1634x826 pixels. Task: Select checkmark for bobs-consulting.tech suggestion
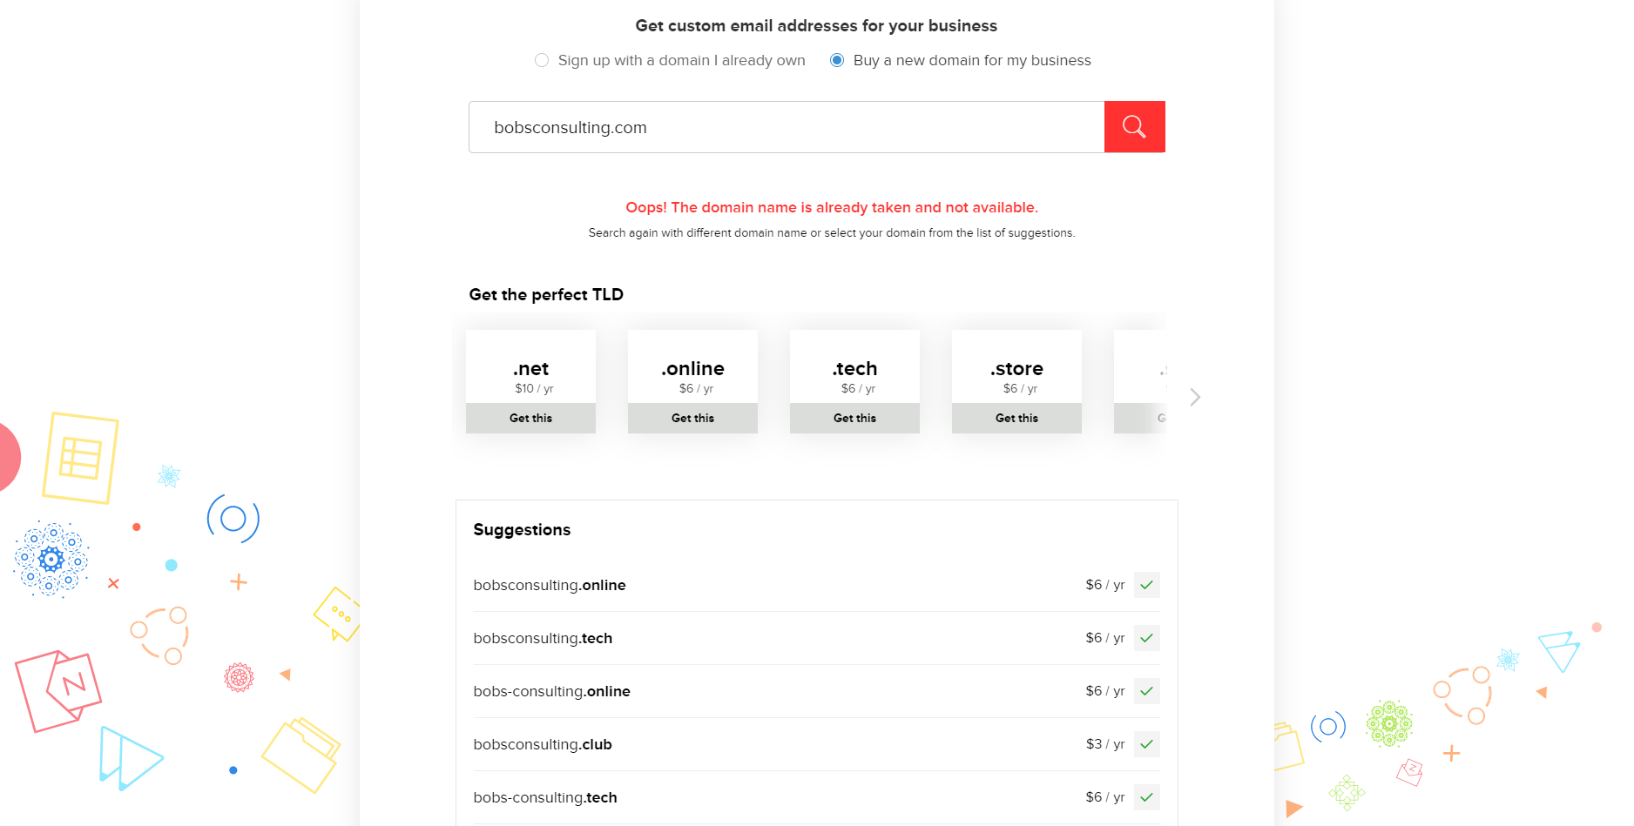pyautogui.click(x=1146, y=797)
